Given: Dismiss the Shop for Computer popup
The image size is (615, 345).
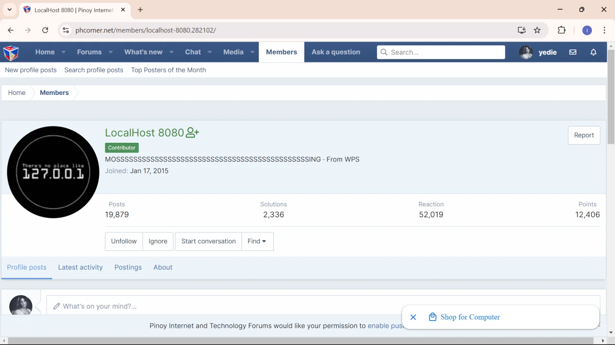Looking at the screenshot, I should click(x=413, y=317).
